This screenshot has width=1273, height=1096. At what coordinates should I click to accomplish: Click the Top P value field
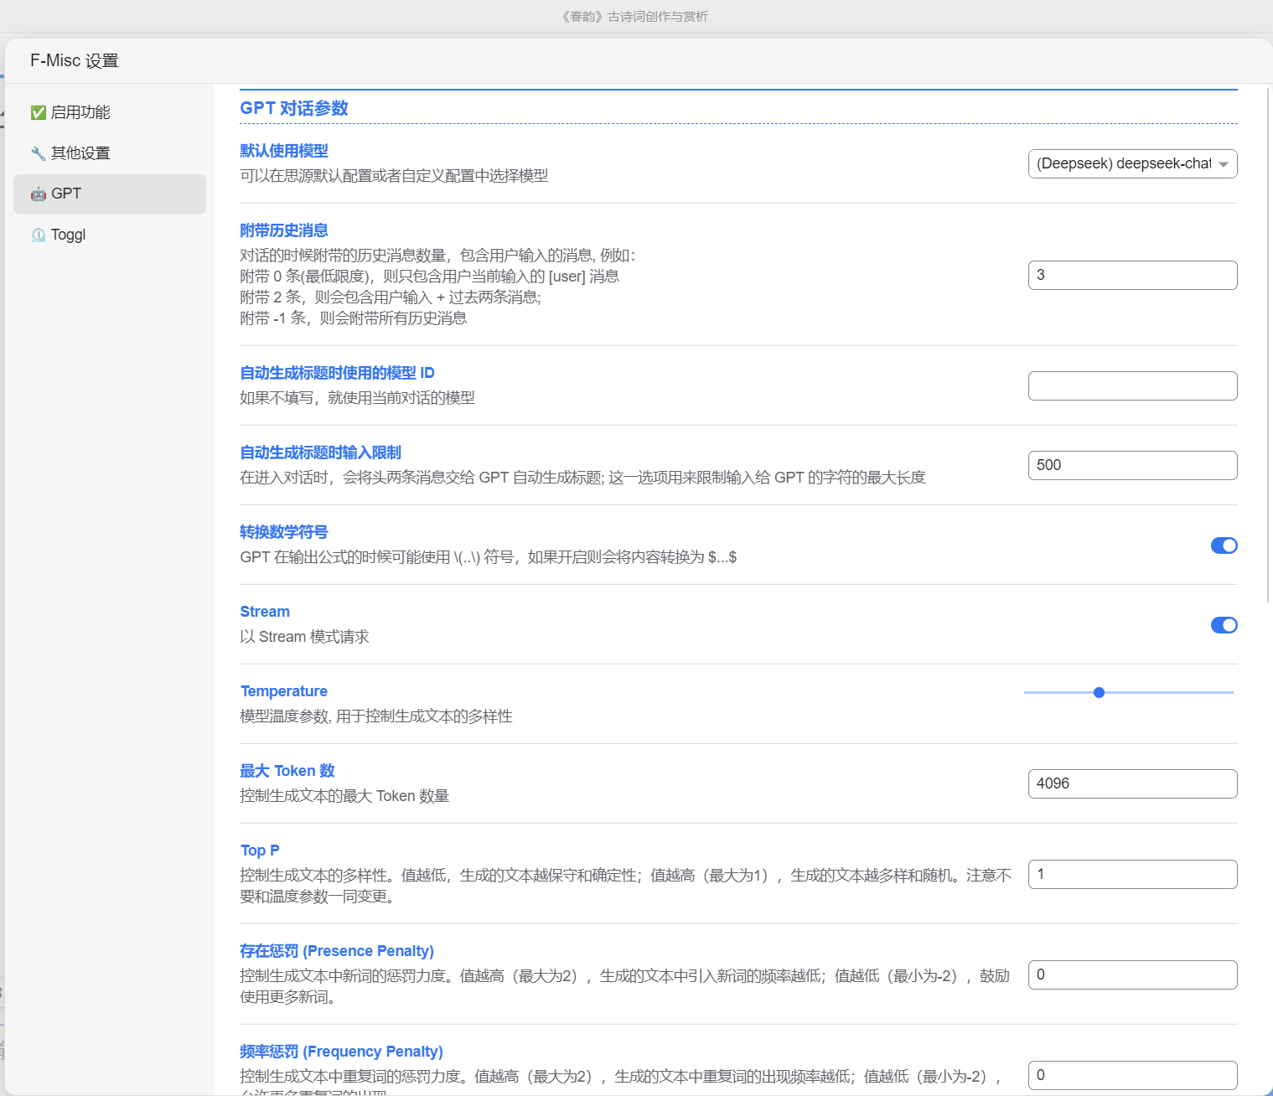pyautogui.click(x=1132, y=874)
